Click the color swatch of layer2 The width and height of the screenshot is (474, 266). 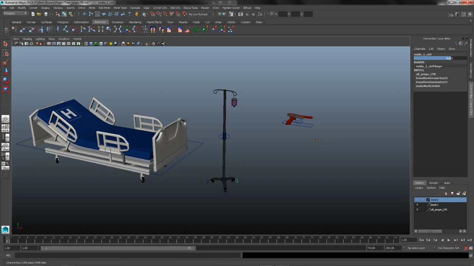[x=428, y=200]
